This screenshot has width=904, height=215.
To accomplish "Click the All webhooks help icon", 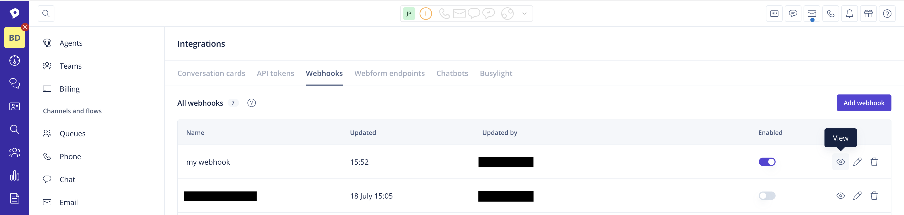I will coord(252,103).
